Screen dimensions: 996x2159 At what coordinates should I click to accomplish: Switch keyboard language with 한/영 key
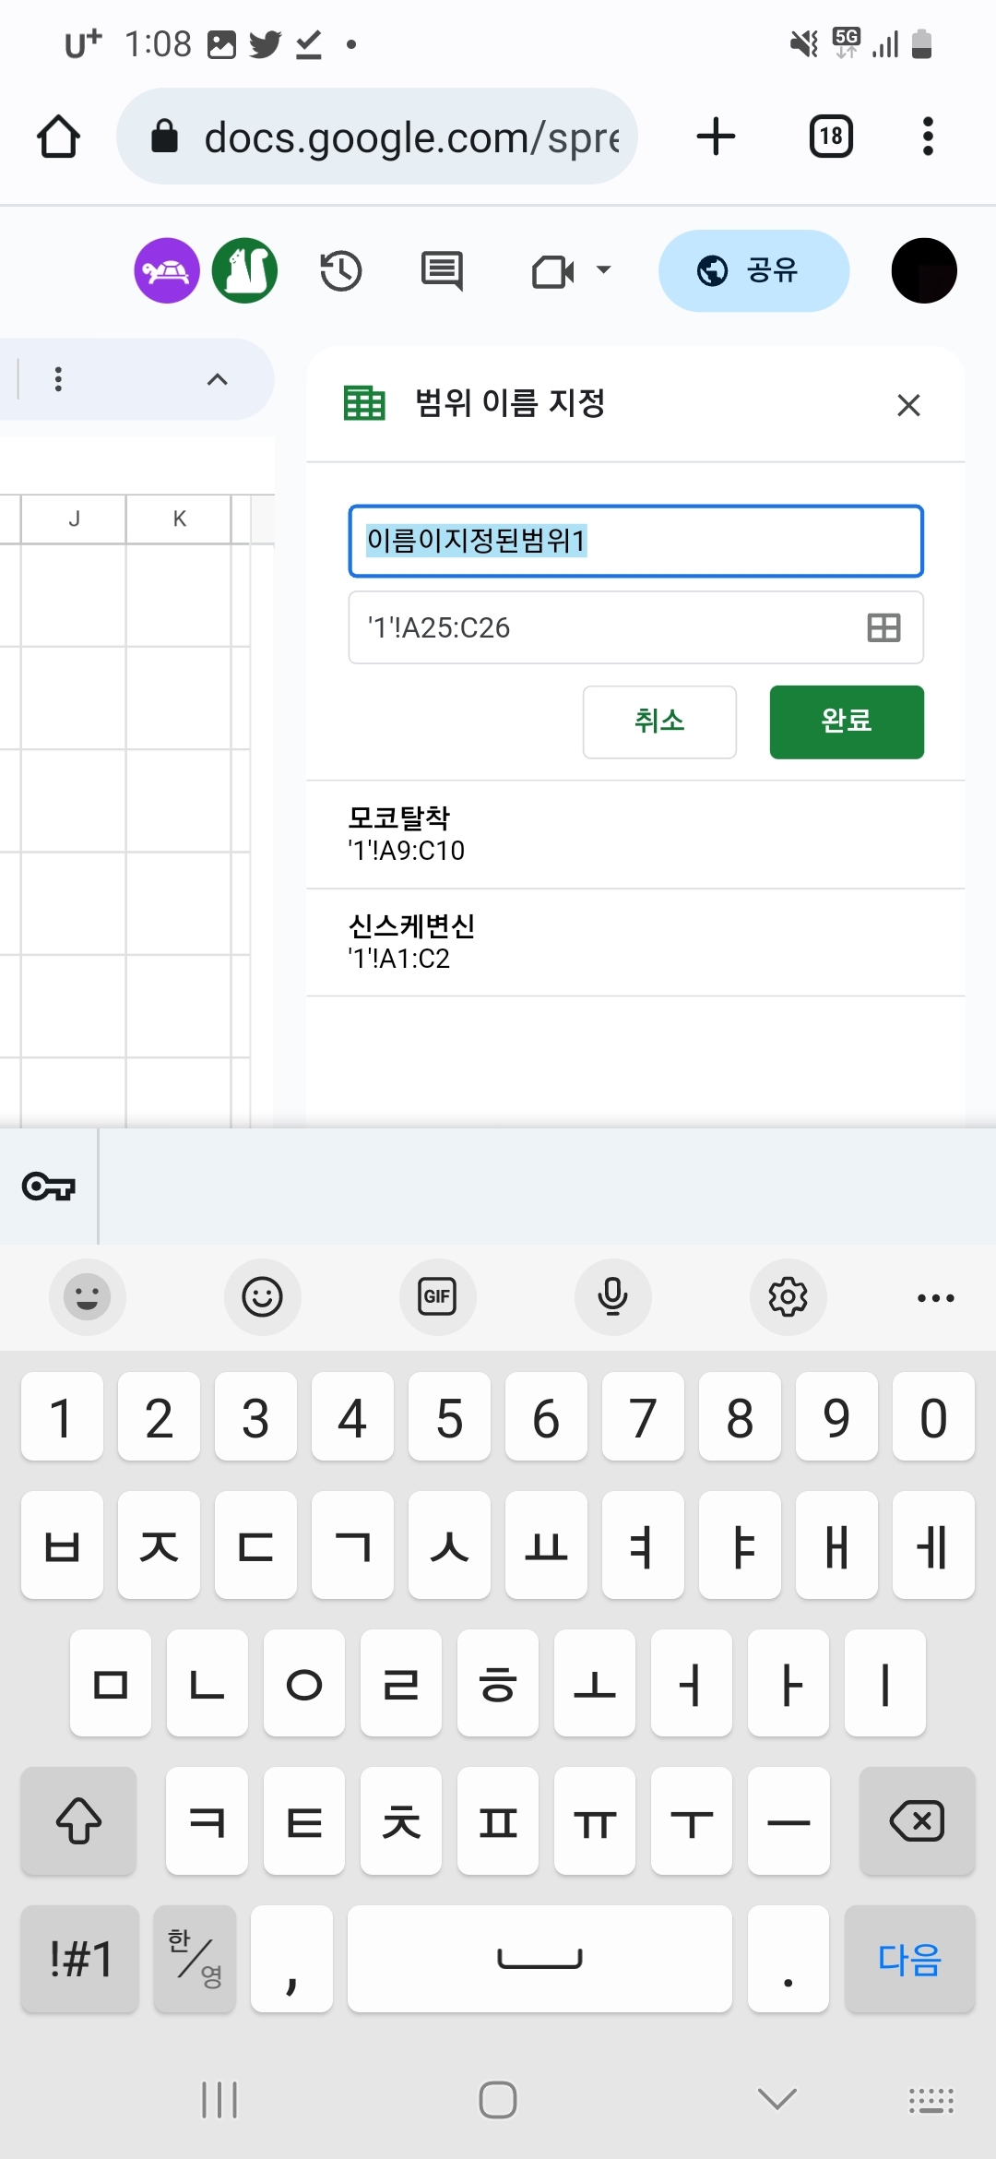pyautogui.click(x=195, y=1958)
